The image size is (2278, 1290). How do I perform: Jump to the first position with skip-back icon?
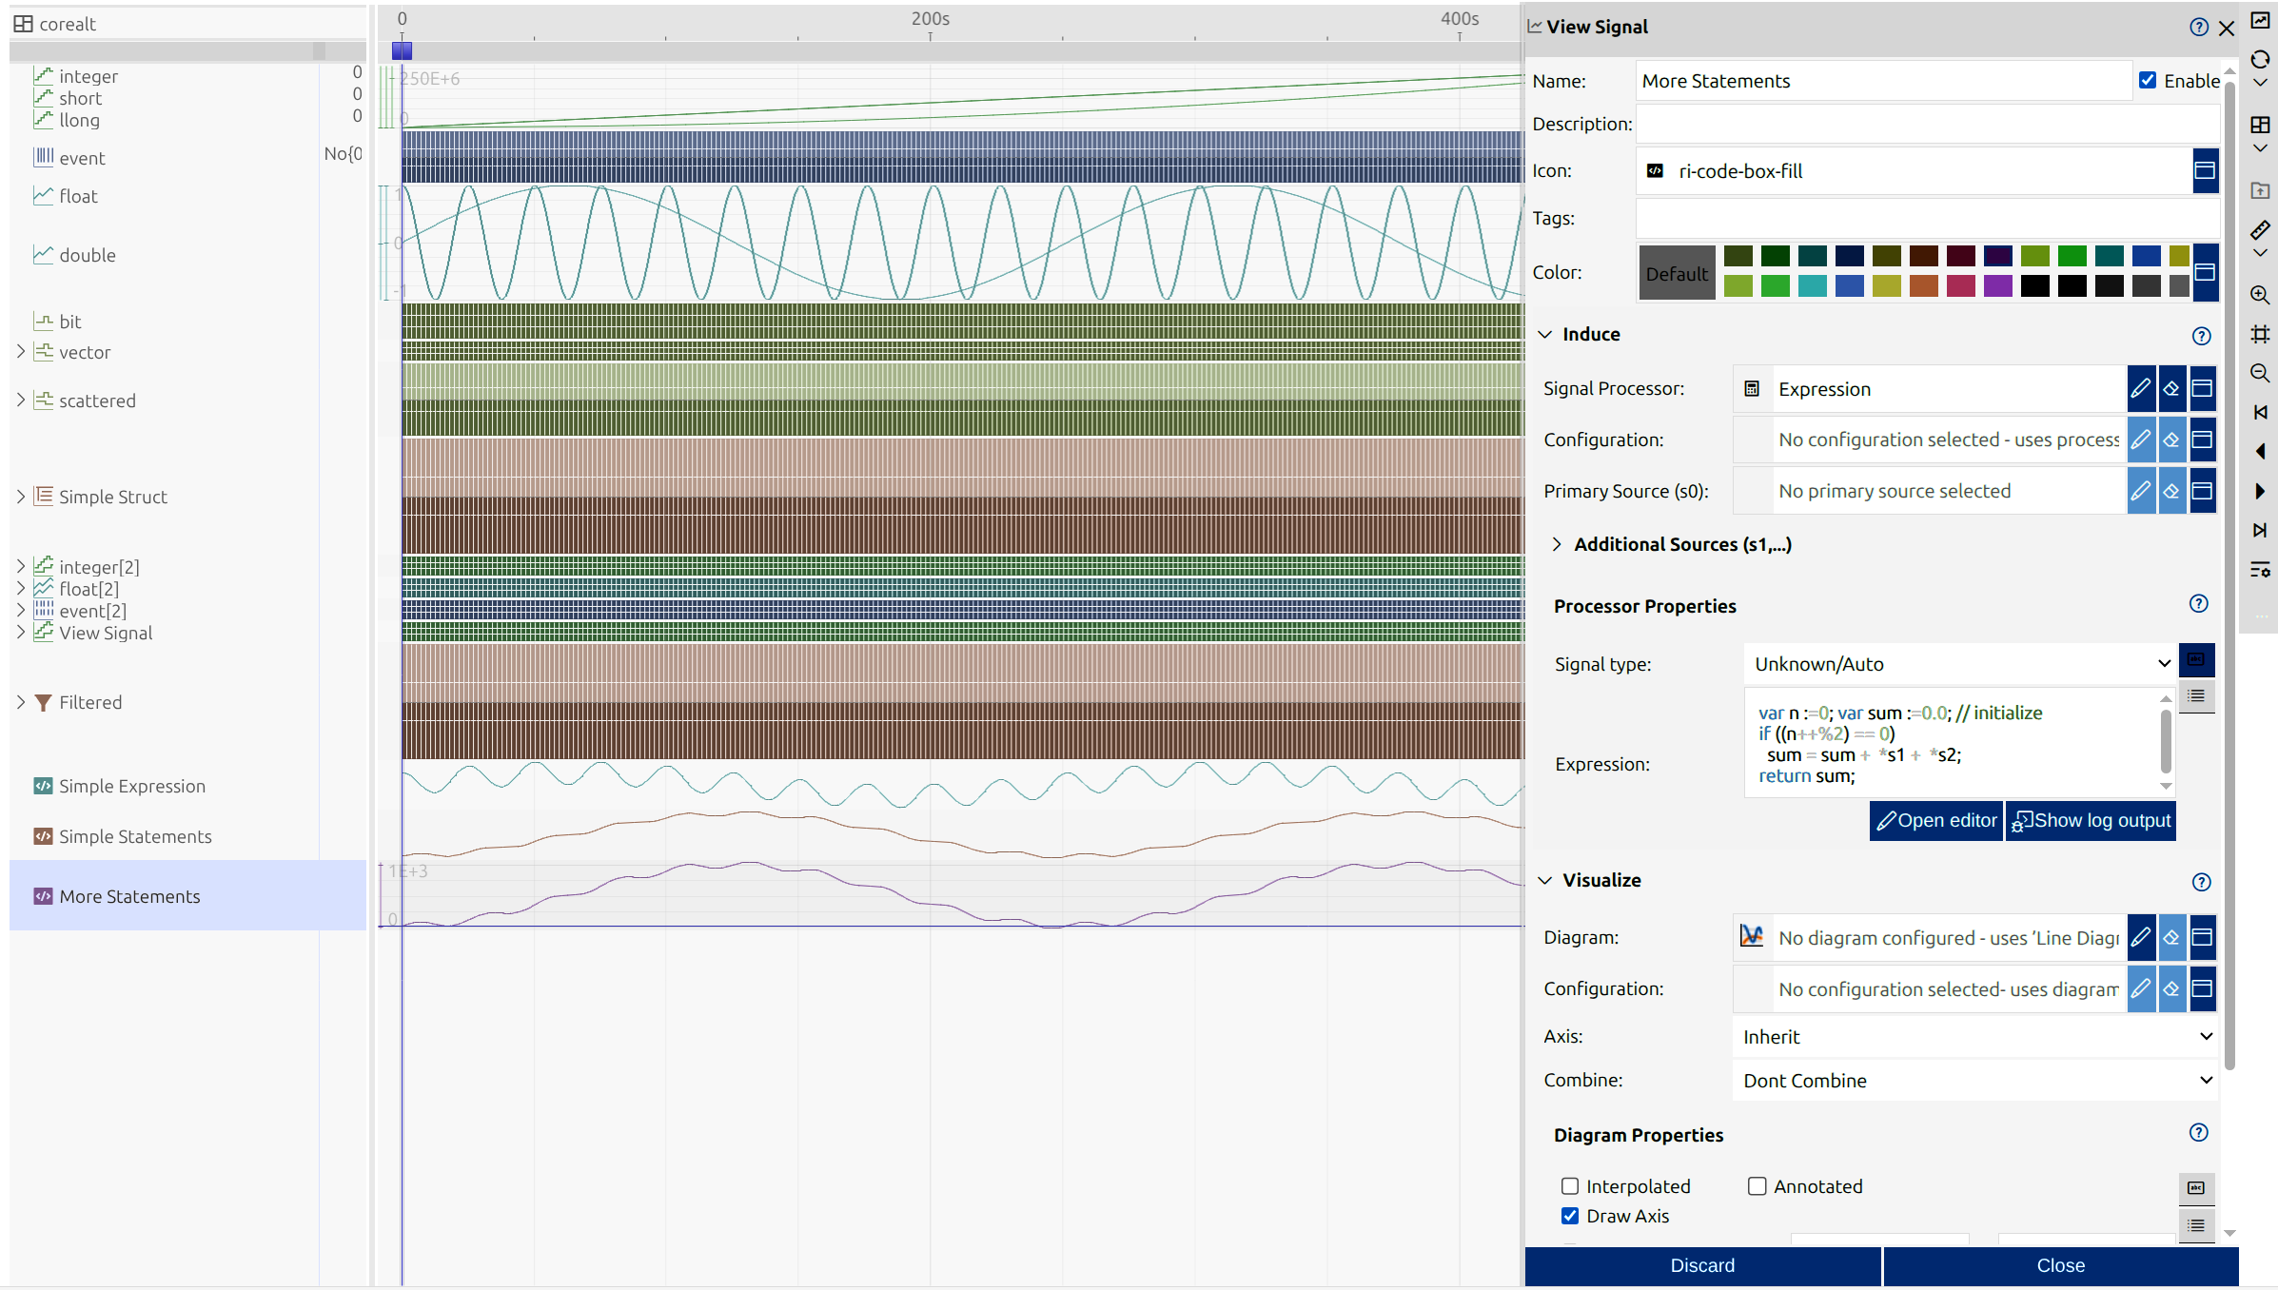tap(2260, 412)
